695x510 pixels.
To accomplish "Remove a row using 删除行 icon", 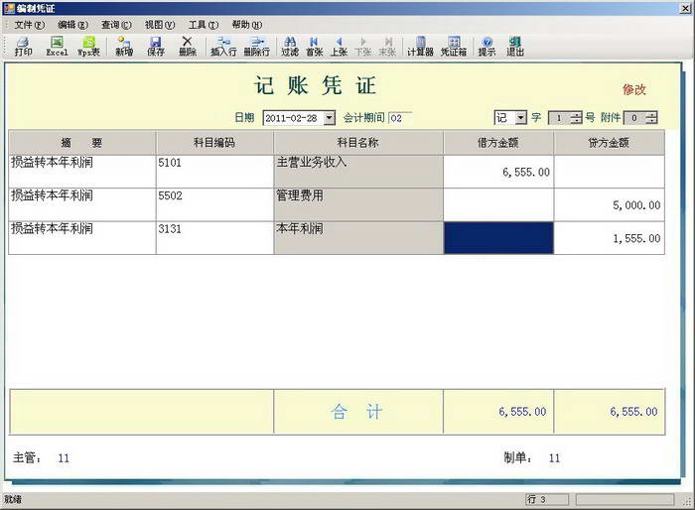I will (256, 46).
